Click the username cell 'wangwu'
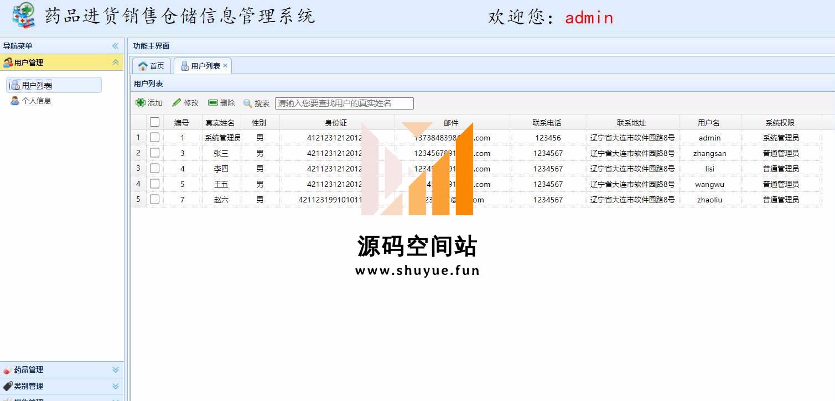 pyautogui.click(x=709, y=184)
